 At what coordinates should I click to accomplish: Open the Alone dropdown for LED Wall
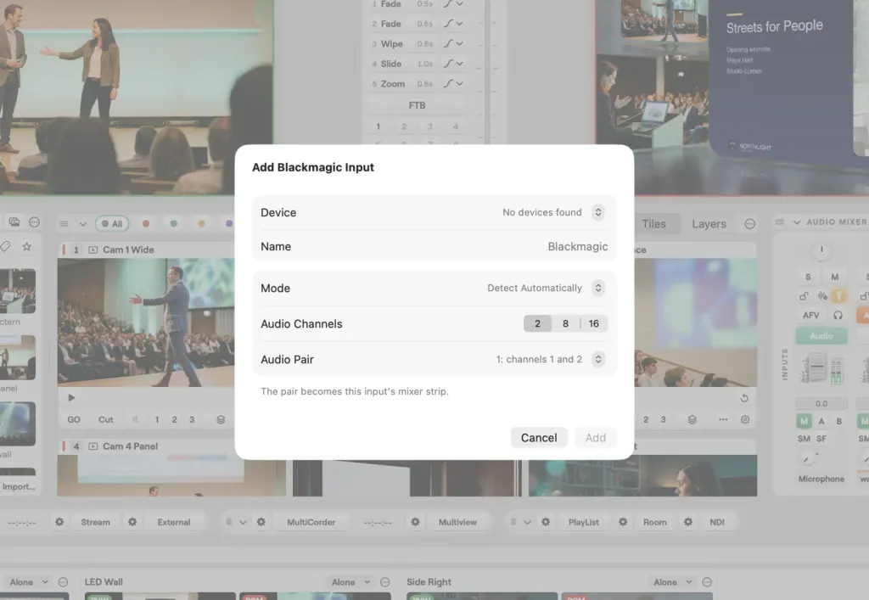[x=350, y=581]
